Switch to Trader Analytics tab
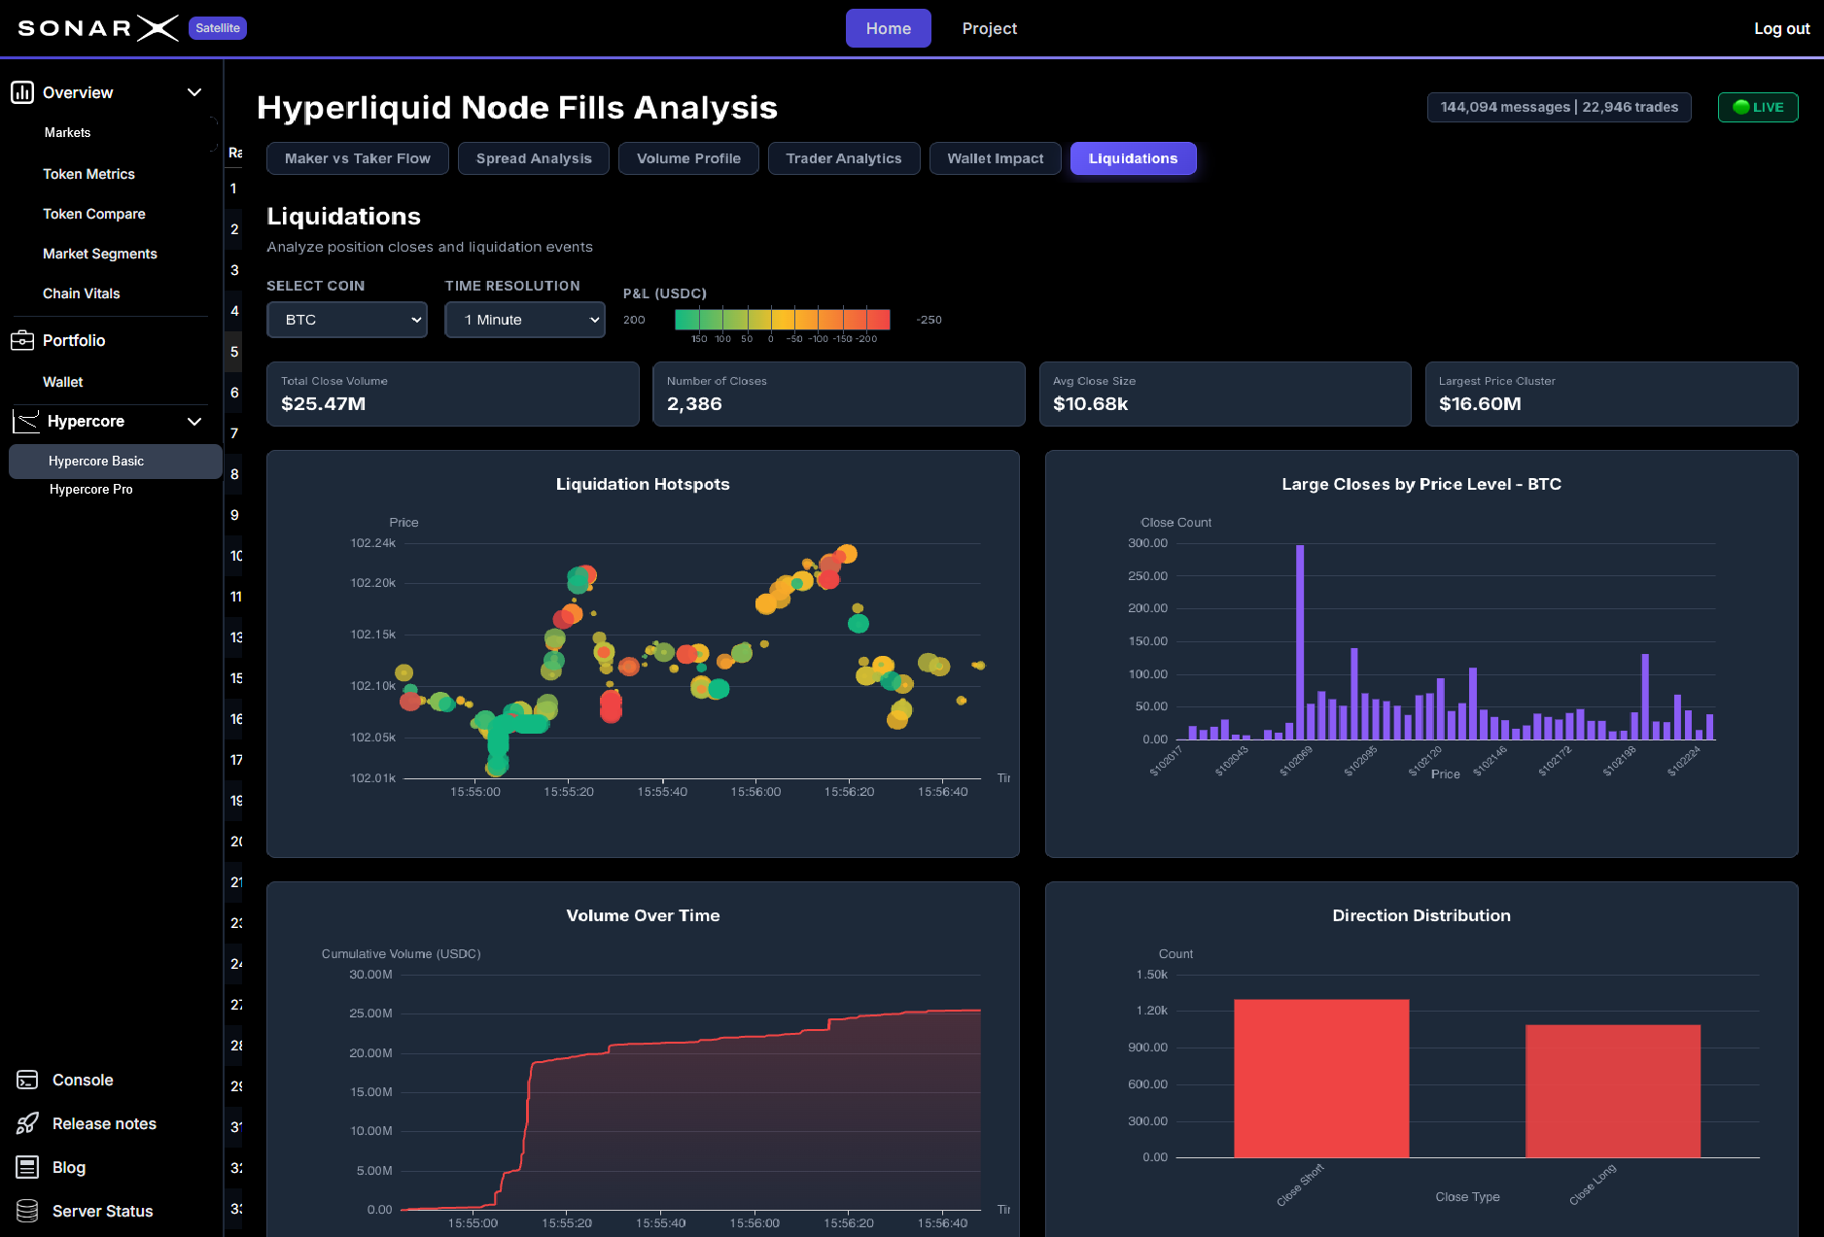The image size is (1824, 1237). coord(844,158)
